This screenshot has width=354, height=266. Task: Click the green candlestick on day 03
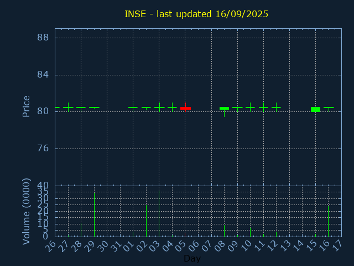click(x=159, y=107)
